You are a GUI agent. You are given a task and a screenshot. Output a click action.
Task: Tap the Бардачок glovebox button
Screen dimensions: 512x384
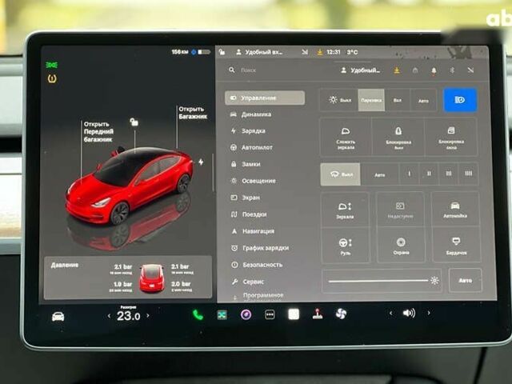(456, 246)
